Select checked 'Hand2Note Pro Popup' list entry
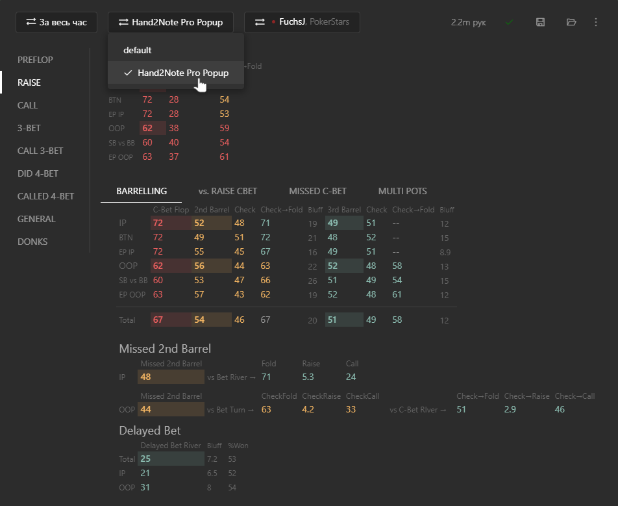The image size is (618, 506). tap(176, 73)
